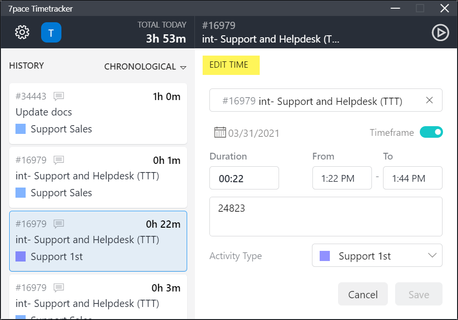Click the TOTAL TODAY 3h 53m text
Viewport: 458px width, 320px height.
(x=162, y=32)
